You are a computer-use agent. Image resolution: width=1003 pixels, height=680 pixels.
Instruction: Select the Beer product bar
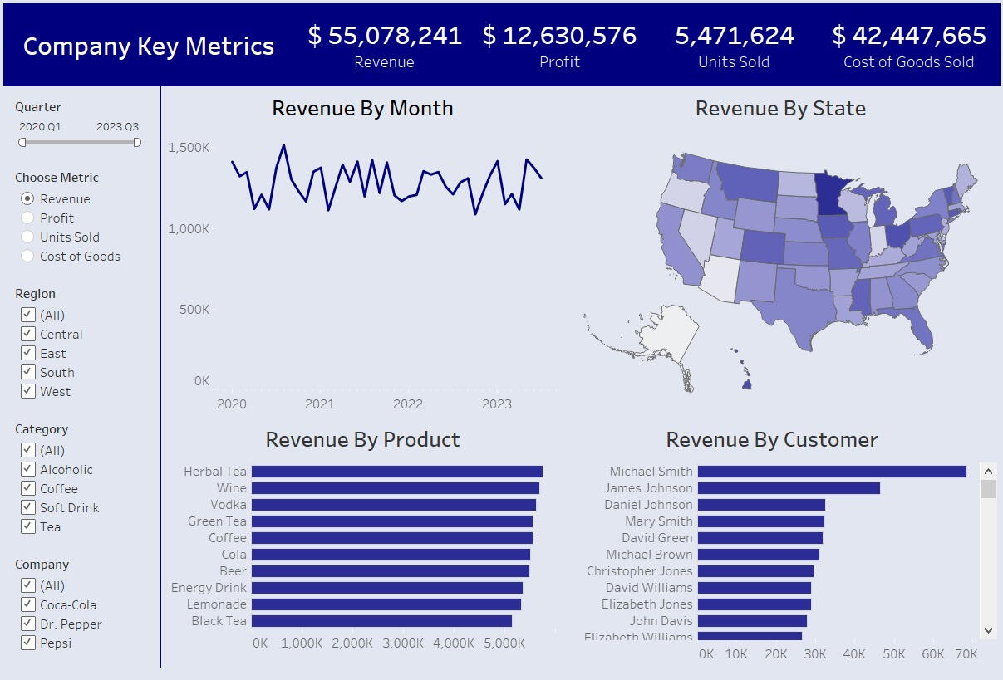pos(391,571)
